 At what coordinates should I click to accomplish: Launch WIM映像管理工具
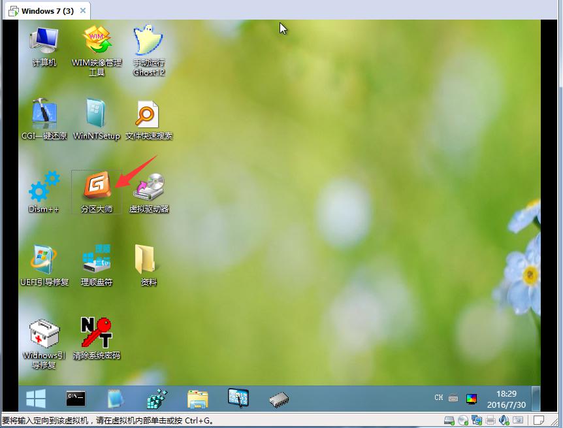pyautogui.click(x=97, y=51)
